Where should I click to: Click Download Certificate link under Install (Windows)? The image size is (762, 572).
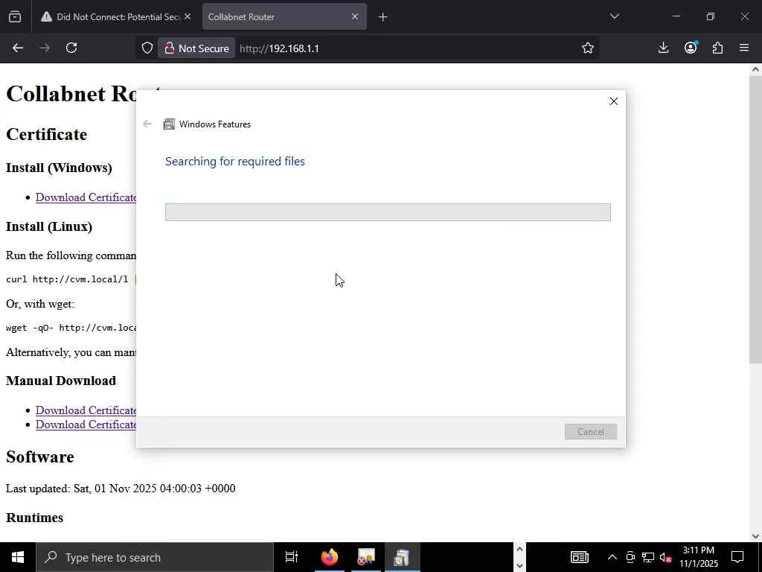[x=86, y=197]
